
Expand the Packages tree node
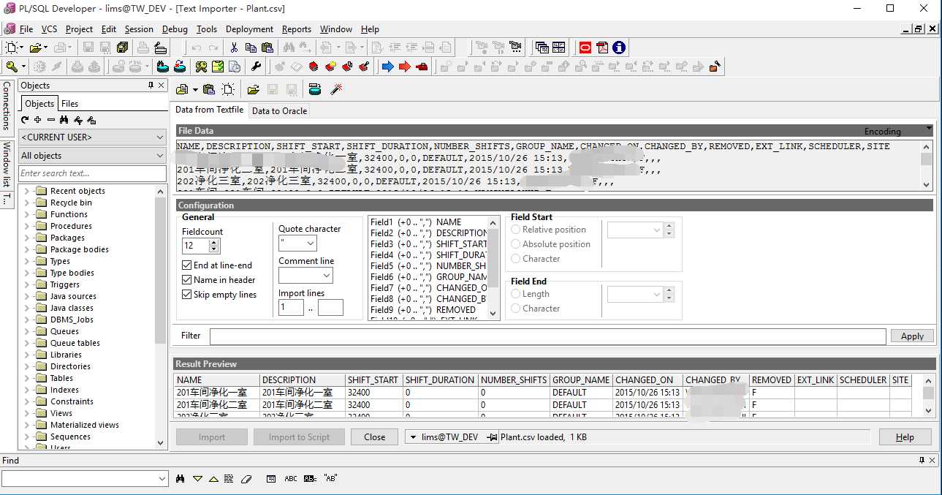(27, 238)
